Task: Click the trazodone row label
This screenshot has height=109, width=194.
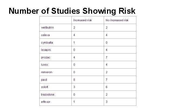Action: click(x=48, y=94)
